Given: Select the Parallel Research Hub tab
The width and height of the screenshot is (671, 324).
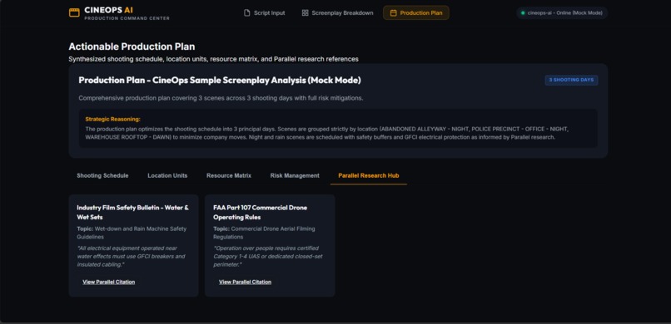Looking at the screenshot, I should 369,175.
